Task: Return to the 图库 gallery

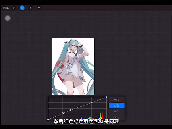Action: pyautogui.click(x=6, y=8)
